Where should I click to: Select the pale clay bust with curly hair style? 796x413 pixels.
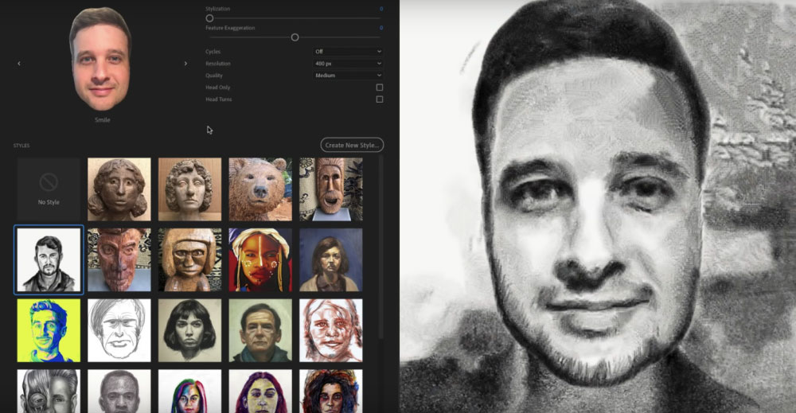[x=190, y=189]
